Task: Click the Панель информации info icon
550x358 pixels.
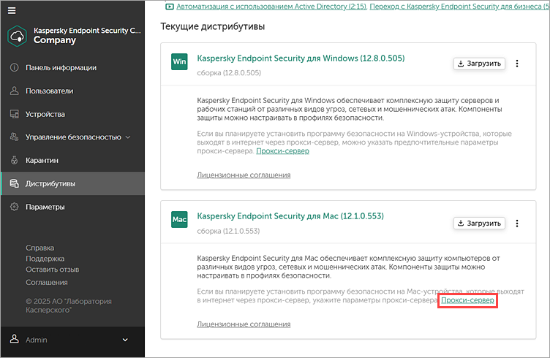Action: tap(14, 68)
